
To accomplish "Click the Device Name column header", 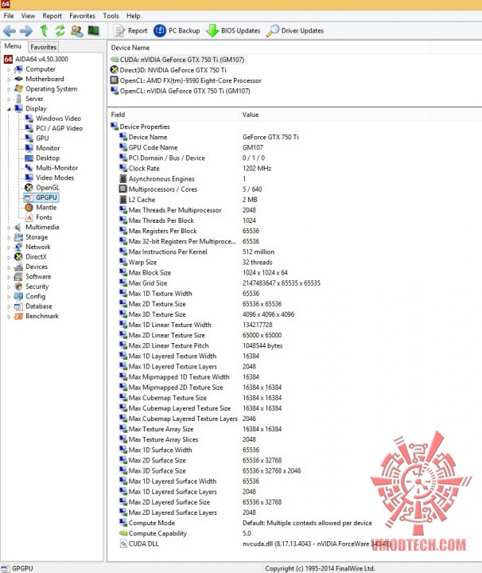I will (269, 48).
